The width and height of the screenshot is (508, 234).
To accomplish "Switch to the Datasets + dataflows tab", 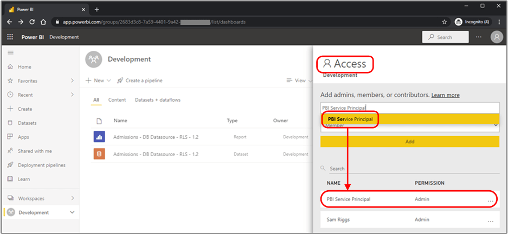I will [158, 100].
